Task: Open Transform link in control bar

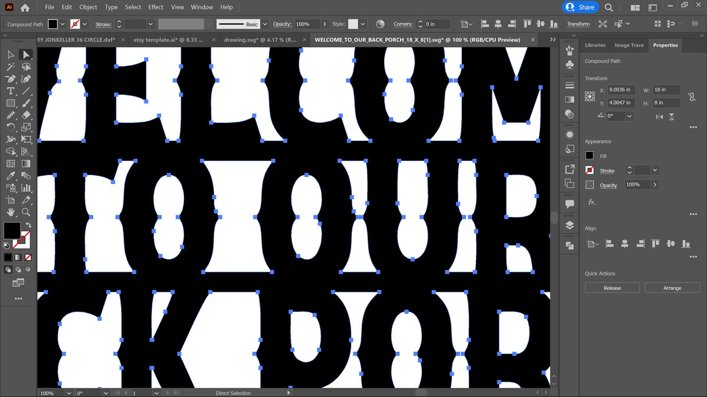Action: pos(578,24)
